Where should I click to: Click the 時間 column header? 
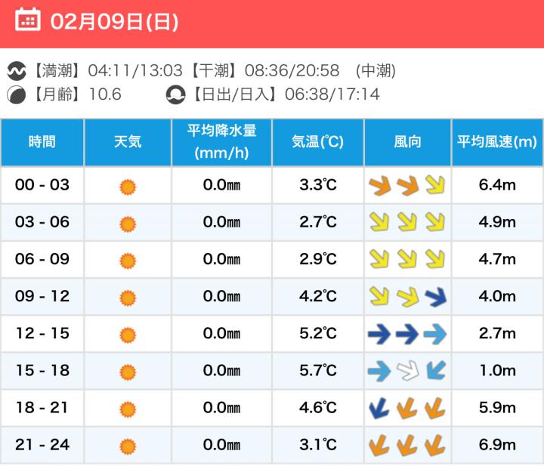(x=42, y=142)
